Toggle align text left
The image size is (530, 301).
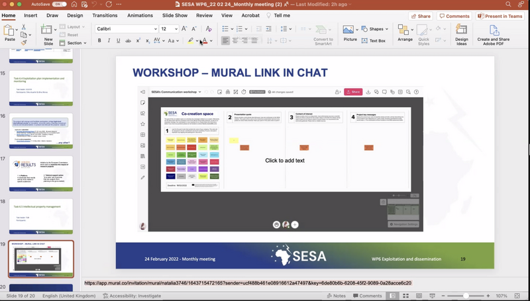pos(225,40)
